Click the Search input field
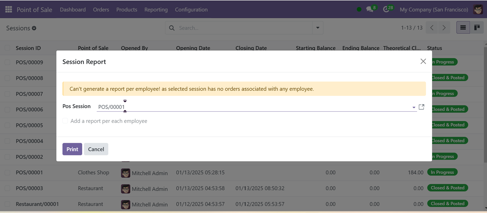 pos(244,28)
